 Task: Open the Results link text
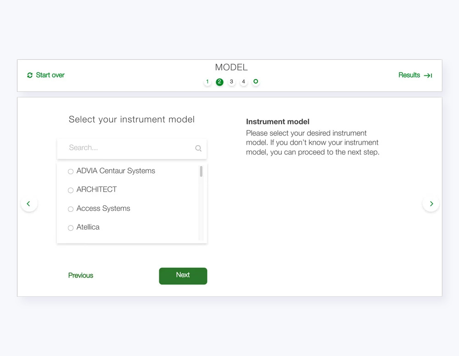[x=409, y=75]
